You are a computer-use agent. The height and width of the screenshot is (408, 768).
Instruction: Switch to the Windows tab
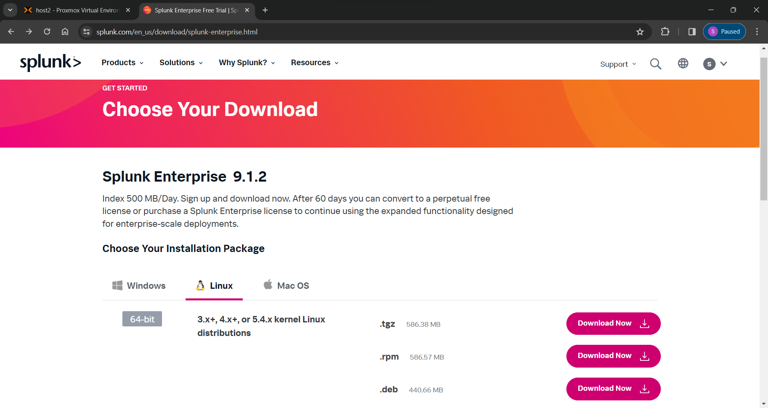[x=139, y=286]
